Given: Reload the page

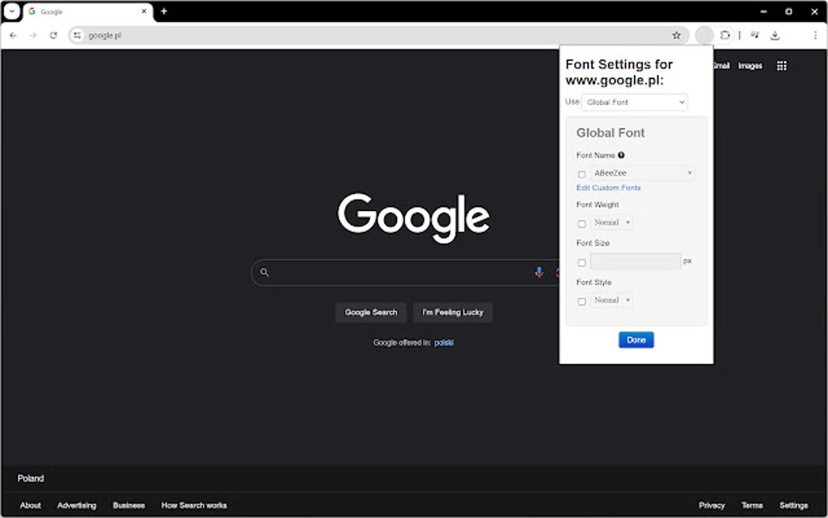Looking at the screenshot, I should click(x=54, y=35).
